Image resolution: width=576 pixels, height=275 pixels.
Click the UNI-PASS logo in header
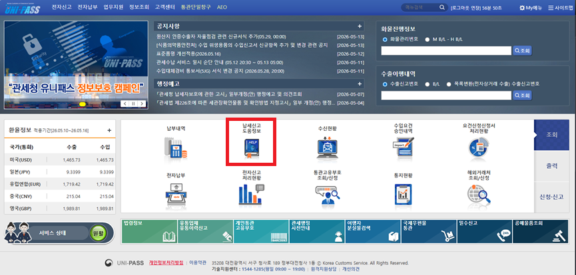pyautogui.click(x=23, y=8)
